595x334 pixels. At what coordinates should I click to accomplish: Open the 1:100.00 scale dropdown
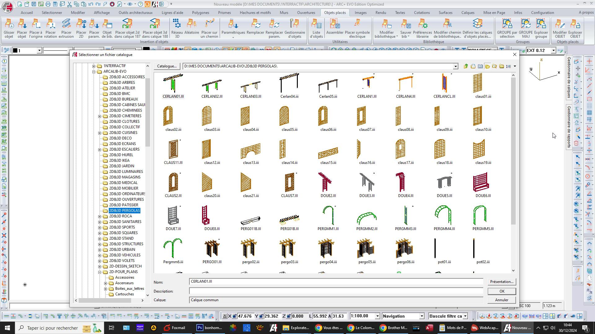377,316
